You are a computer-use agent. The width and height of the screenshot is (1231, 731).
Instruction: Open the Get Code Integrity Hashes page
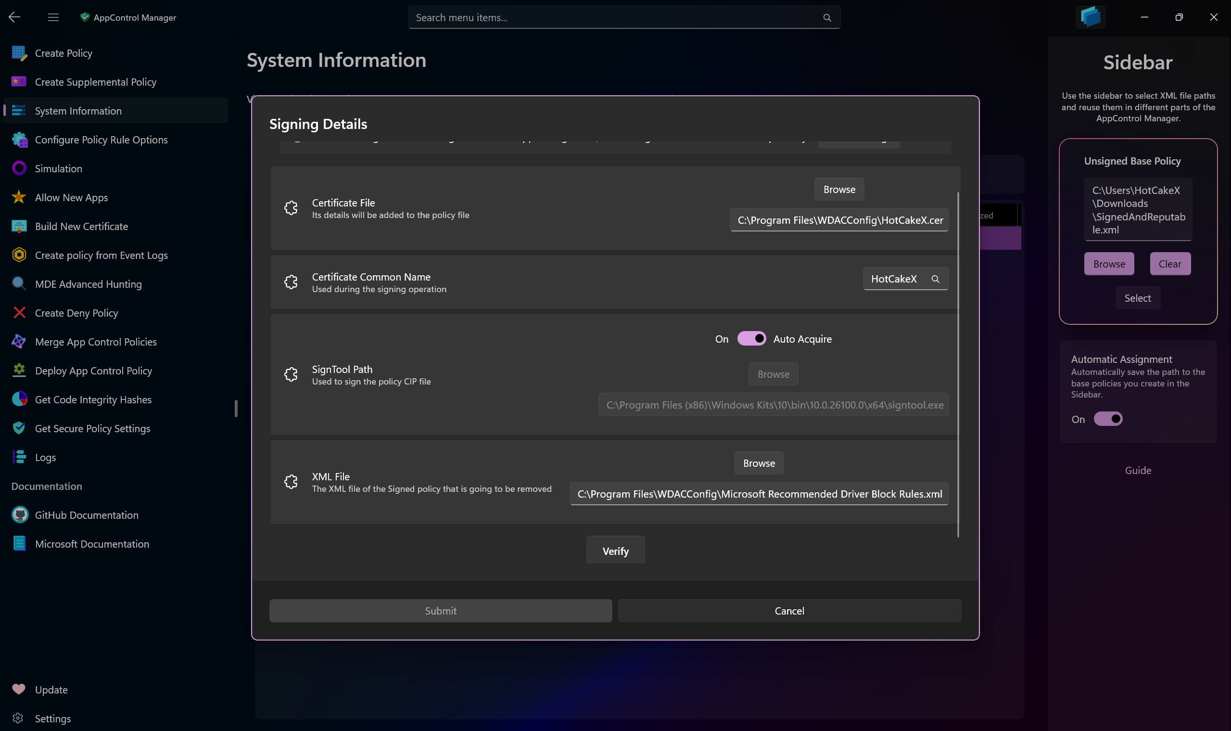[93, 399]
